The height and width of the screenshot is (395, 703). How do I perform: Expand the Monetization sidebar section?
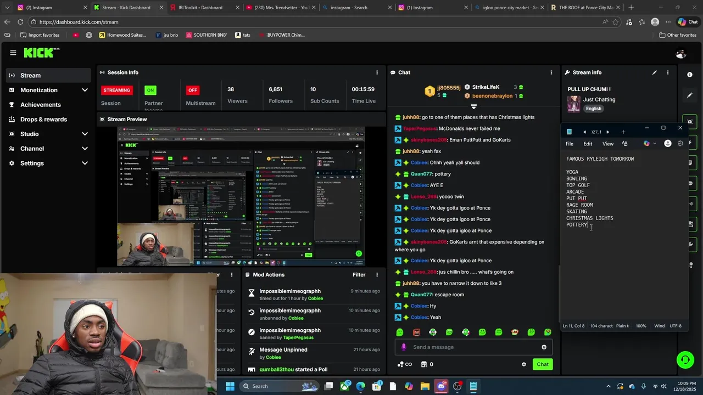click(85, 90)
